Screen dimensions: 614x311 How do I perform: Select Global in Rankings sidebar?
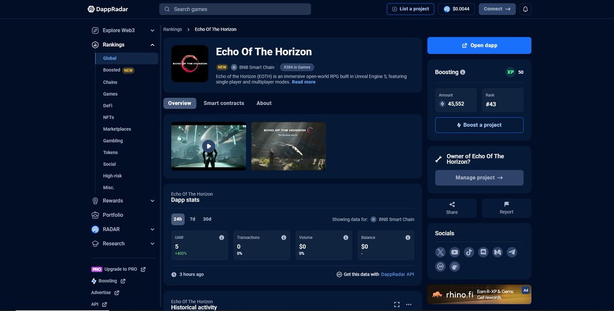(x=127, y=58)
